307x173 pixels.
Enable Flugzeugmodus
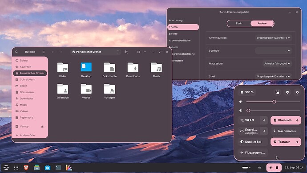[253, 152]
